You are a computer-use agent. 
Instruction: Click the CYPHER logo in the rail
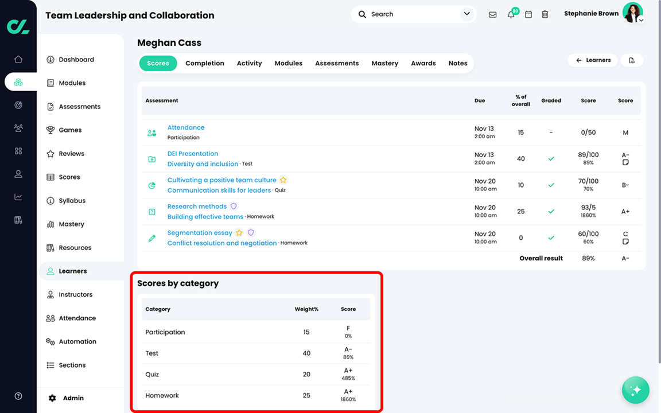pos(18,26)
